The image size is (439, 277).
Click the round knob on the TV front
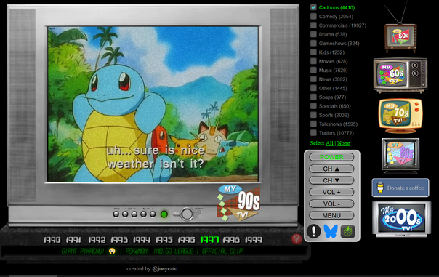(187, 214)
